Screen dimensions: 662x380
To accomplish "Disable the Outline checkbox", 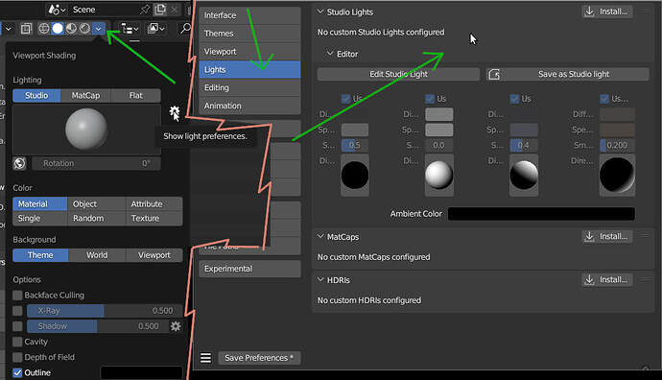I will pyautogui.click(x=17, y=373).
